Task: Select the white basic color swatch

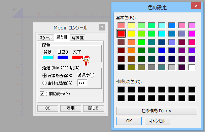Action: (192, 67)
